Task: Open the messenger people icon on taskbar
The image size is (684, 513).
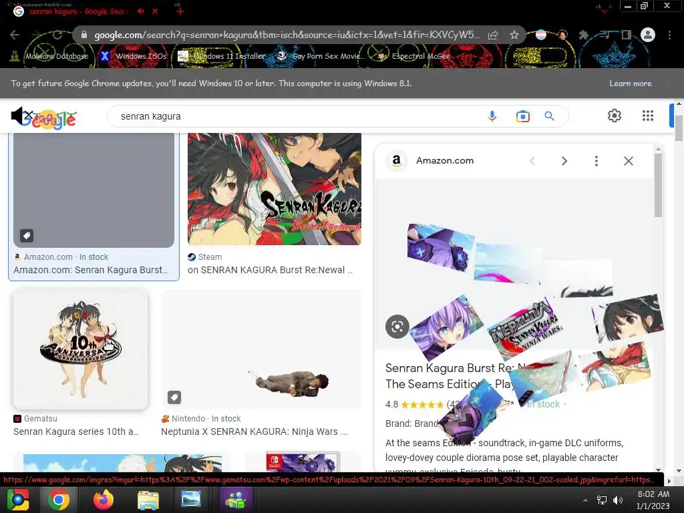Action: pos(236,500)
